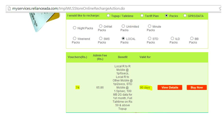Choose STD Packs radio button
224x115 pixels.
click(x=150, y=38)
